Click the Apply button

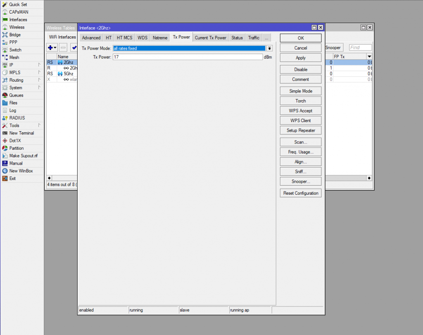click(x=300, y=58)
